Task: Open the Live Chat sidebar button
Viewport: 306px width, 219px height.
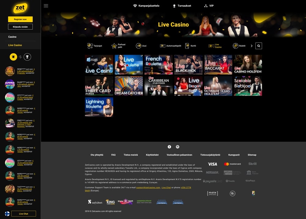Action: tap(24, 214)
